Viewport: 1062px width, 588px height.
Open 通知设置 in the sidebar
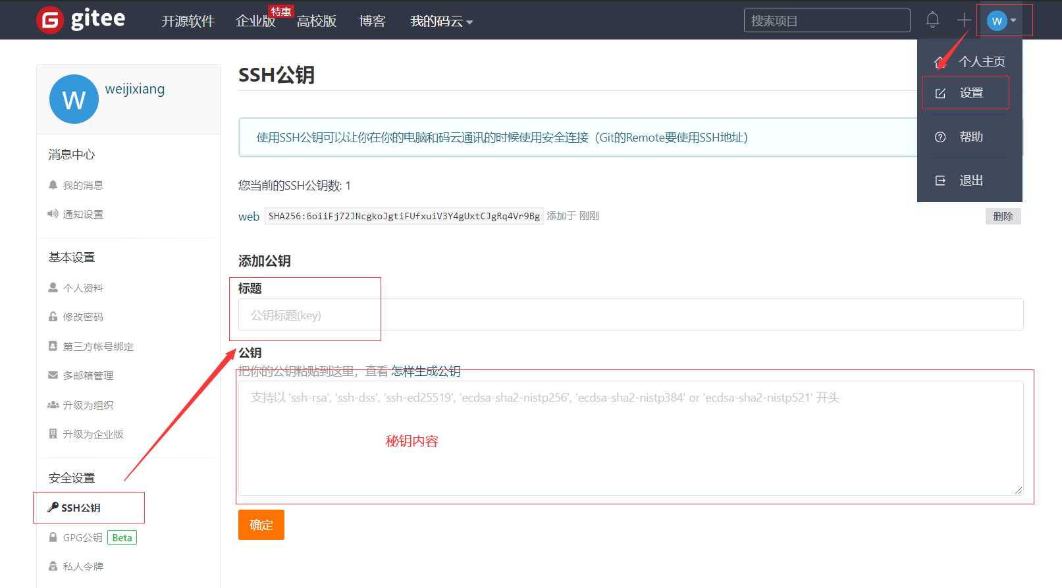(x=83, y=214)
